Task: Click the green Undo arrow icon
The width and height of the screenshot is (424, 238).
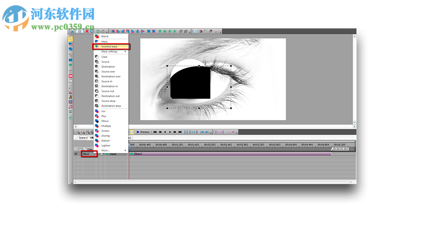Action: coord(98,32)
